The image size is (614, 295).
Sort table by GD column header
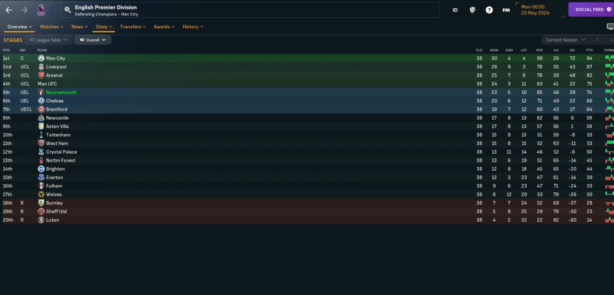tap(572, 50)
